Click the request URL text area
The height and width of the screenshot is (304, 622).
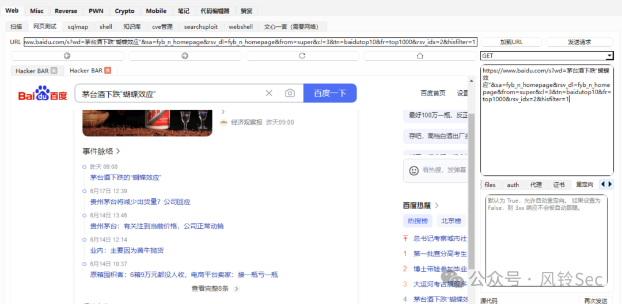point(547,120)
